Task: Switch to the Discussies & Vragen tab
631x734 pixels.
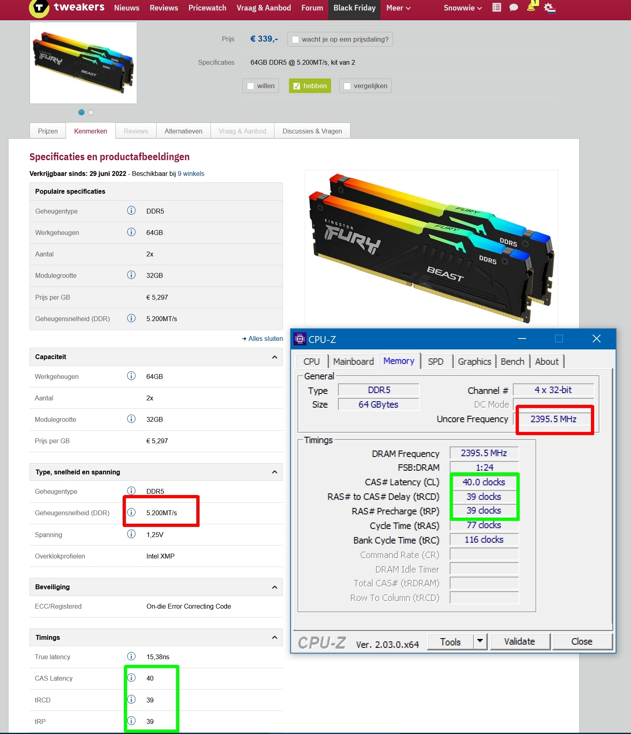Action: point(312,131)
